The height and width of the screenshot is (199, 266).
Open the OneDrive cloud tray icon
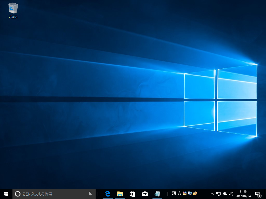pyautogui.click(x=225, y=194)
